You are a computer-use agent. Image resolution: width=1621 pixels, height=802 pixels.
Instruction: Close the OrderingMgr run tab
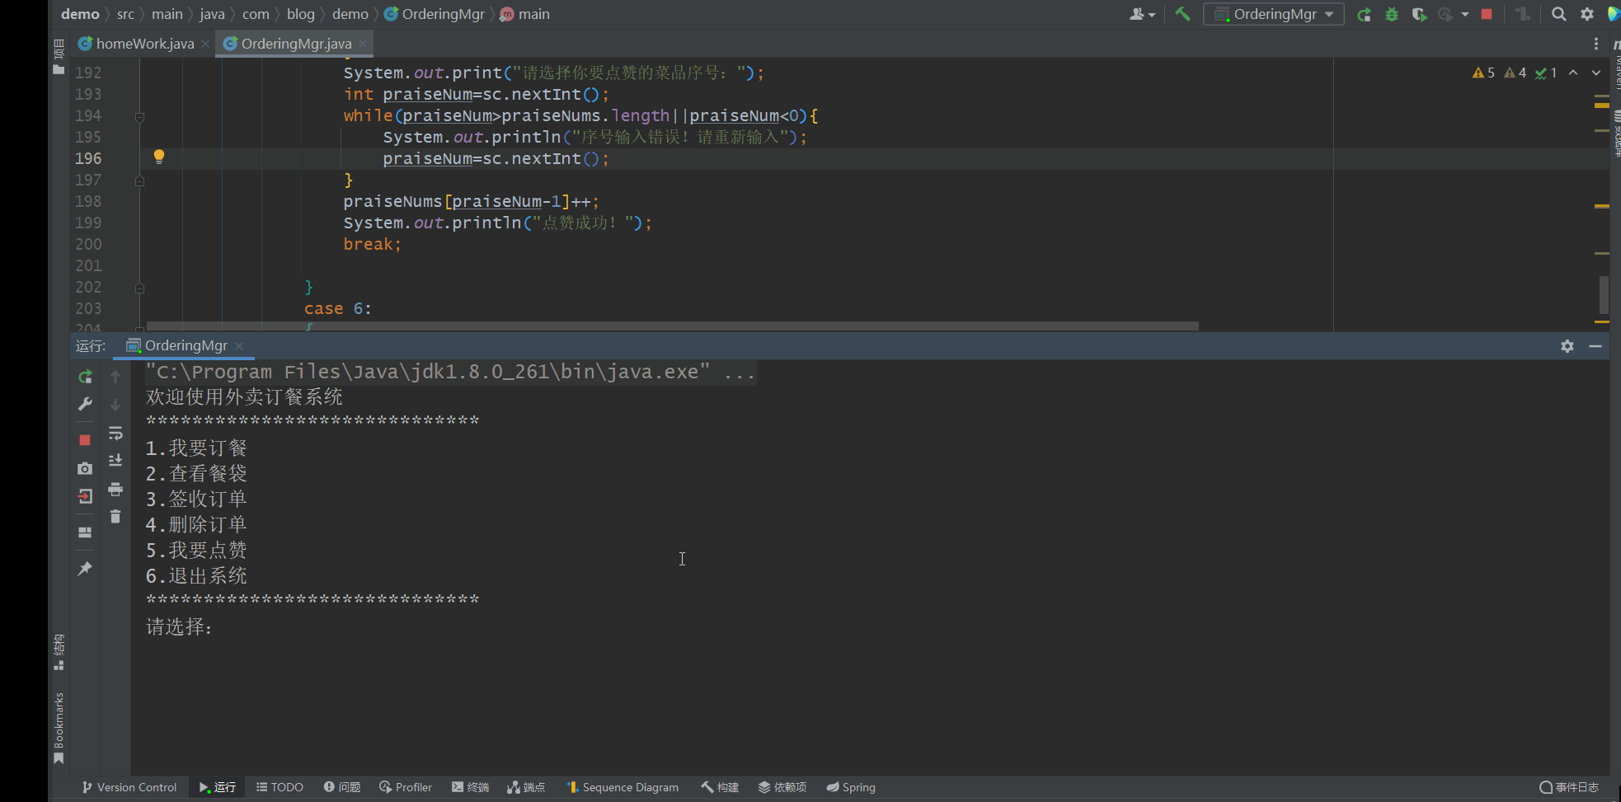point(239,346)
